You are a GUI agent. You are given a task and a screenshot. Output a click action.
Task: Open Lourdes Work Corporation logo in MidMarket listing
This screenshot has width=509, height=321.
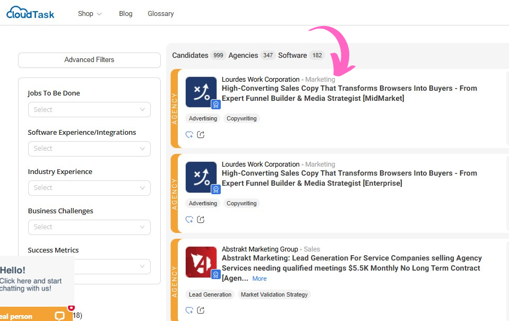pyautogui.click(x=201, y=92)
